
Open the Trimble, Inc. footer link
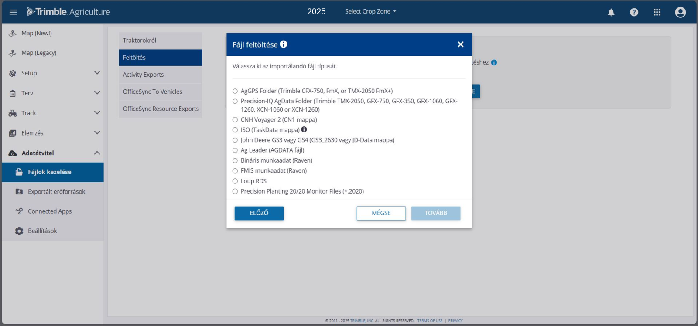click(x=362, y=321)
